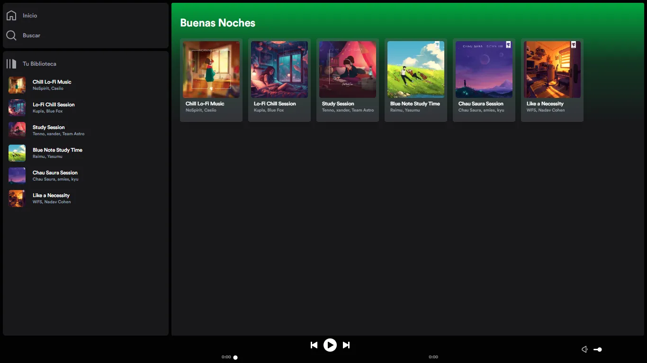Open the Chau Saura Session card cover
The height and width of the screenshot is (363, 647).
click(484, 69)
